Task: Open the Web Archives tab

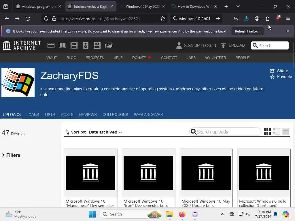Action: pyautogui.click(x=148, y=115)
